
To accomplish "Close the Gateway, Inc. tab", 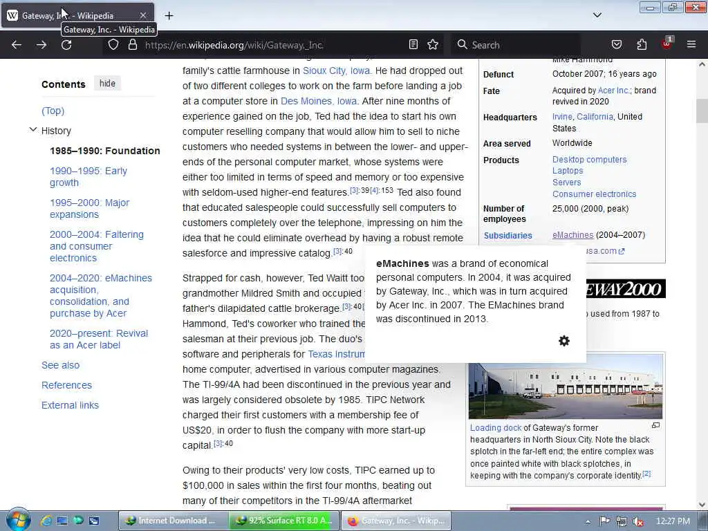I will (x=142, y=15).
